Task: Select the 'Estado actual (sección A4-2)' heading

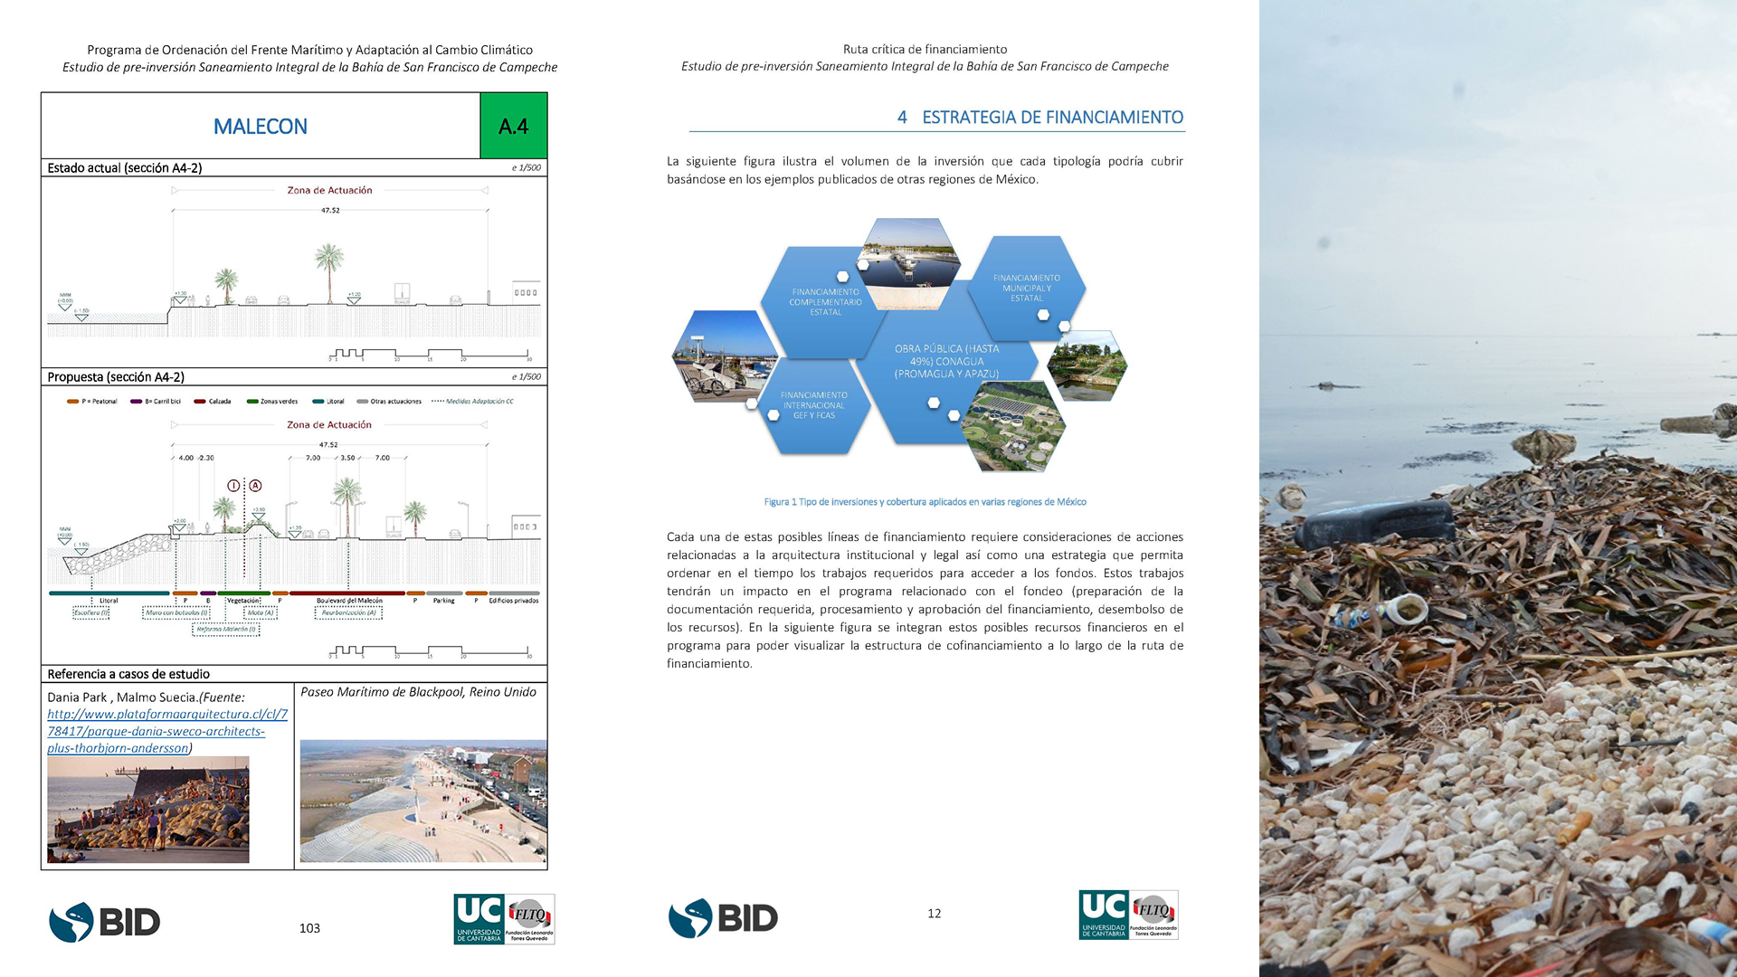Action: coord(125,168)
